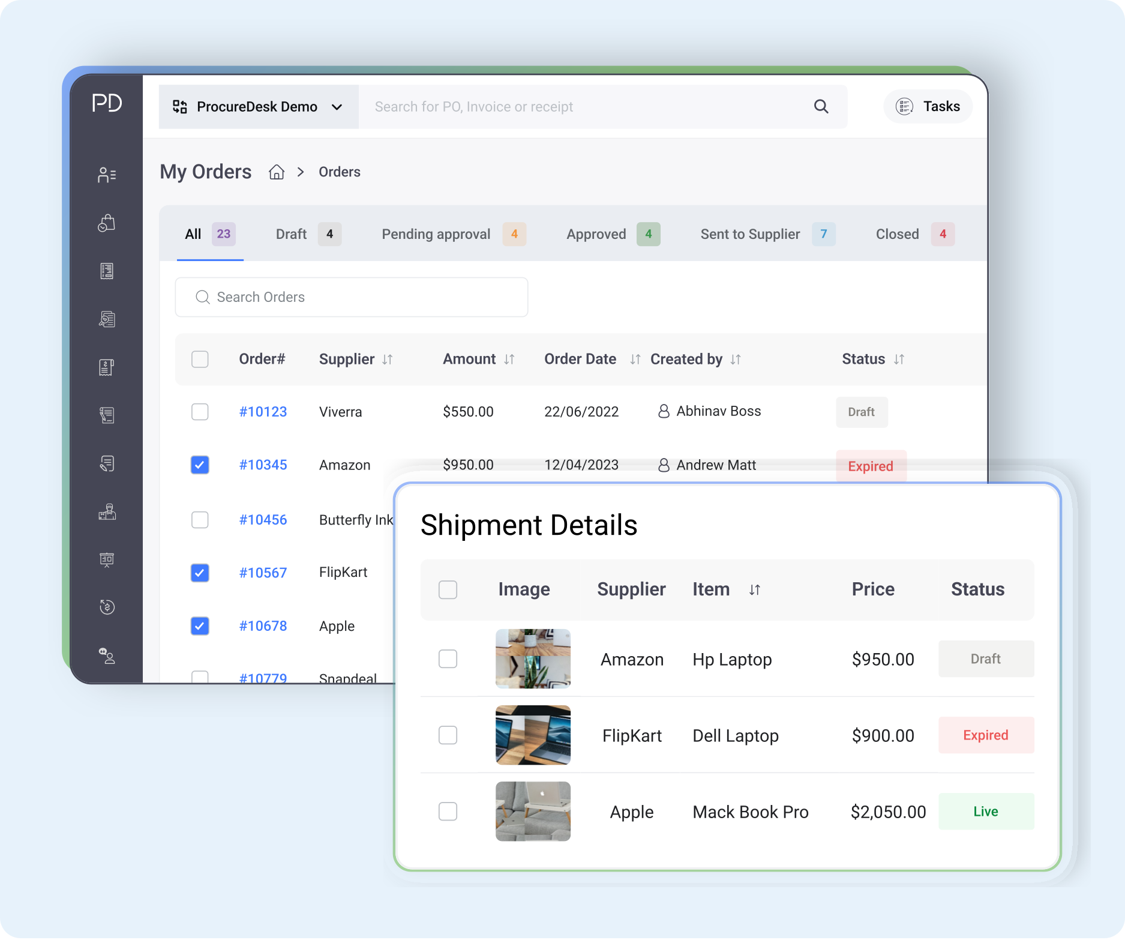
Task: Click the Viverra supplier cell
Action: click(340, 412)
